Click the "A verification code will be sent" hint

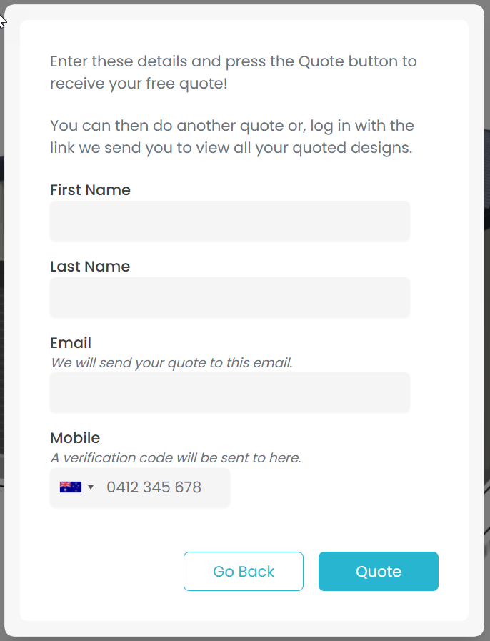pos(176,458)
